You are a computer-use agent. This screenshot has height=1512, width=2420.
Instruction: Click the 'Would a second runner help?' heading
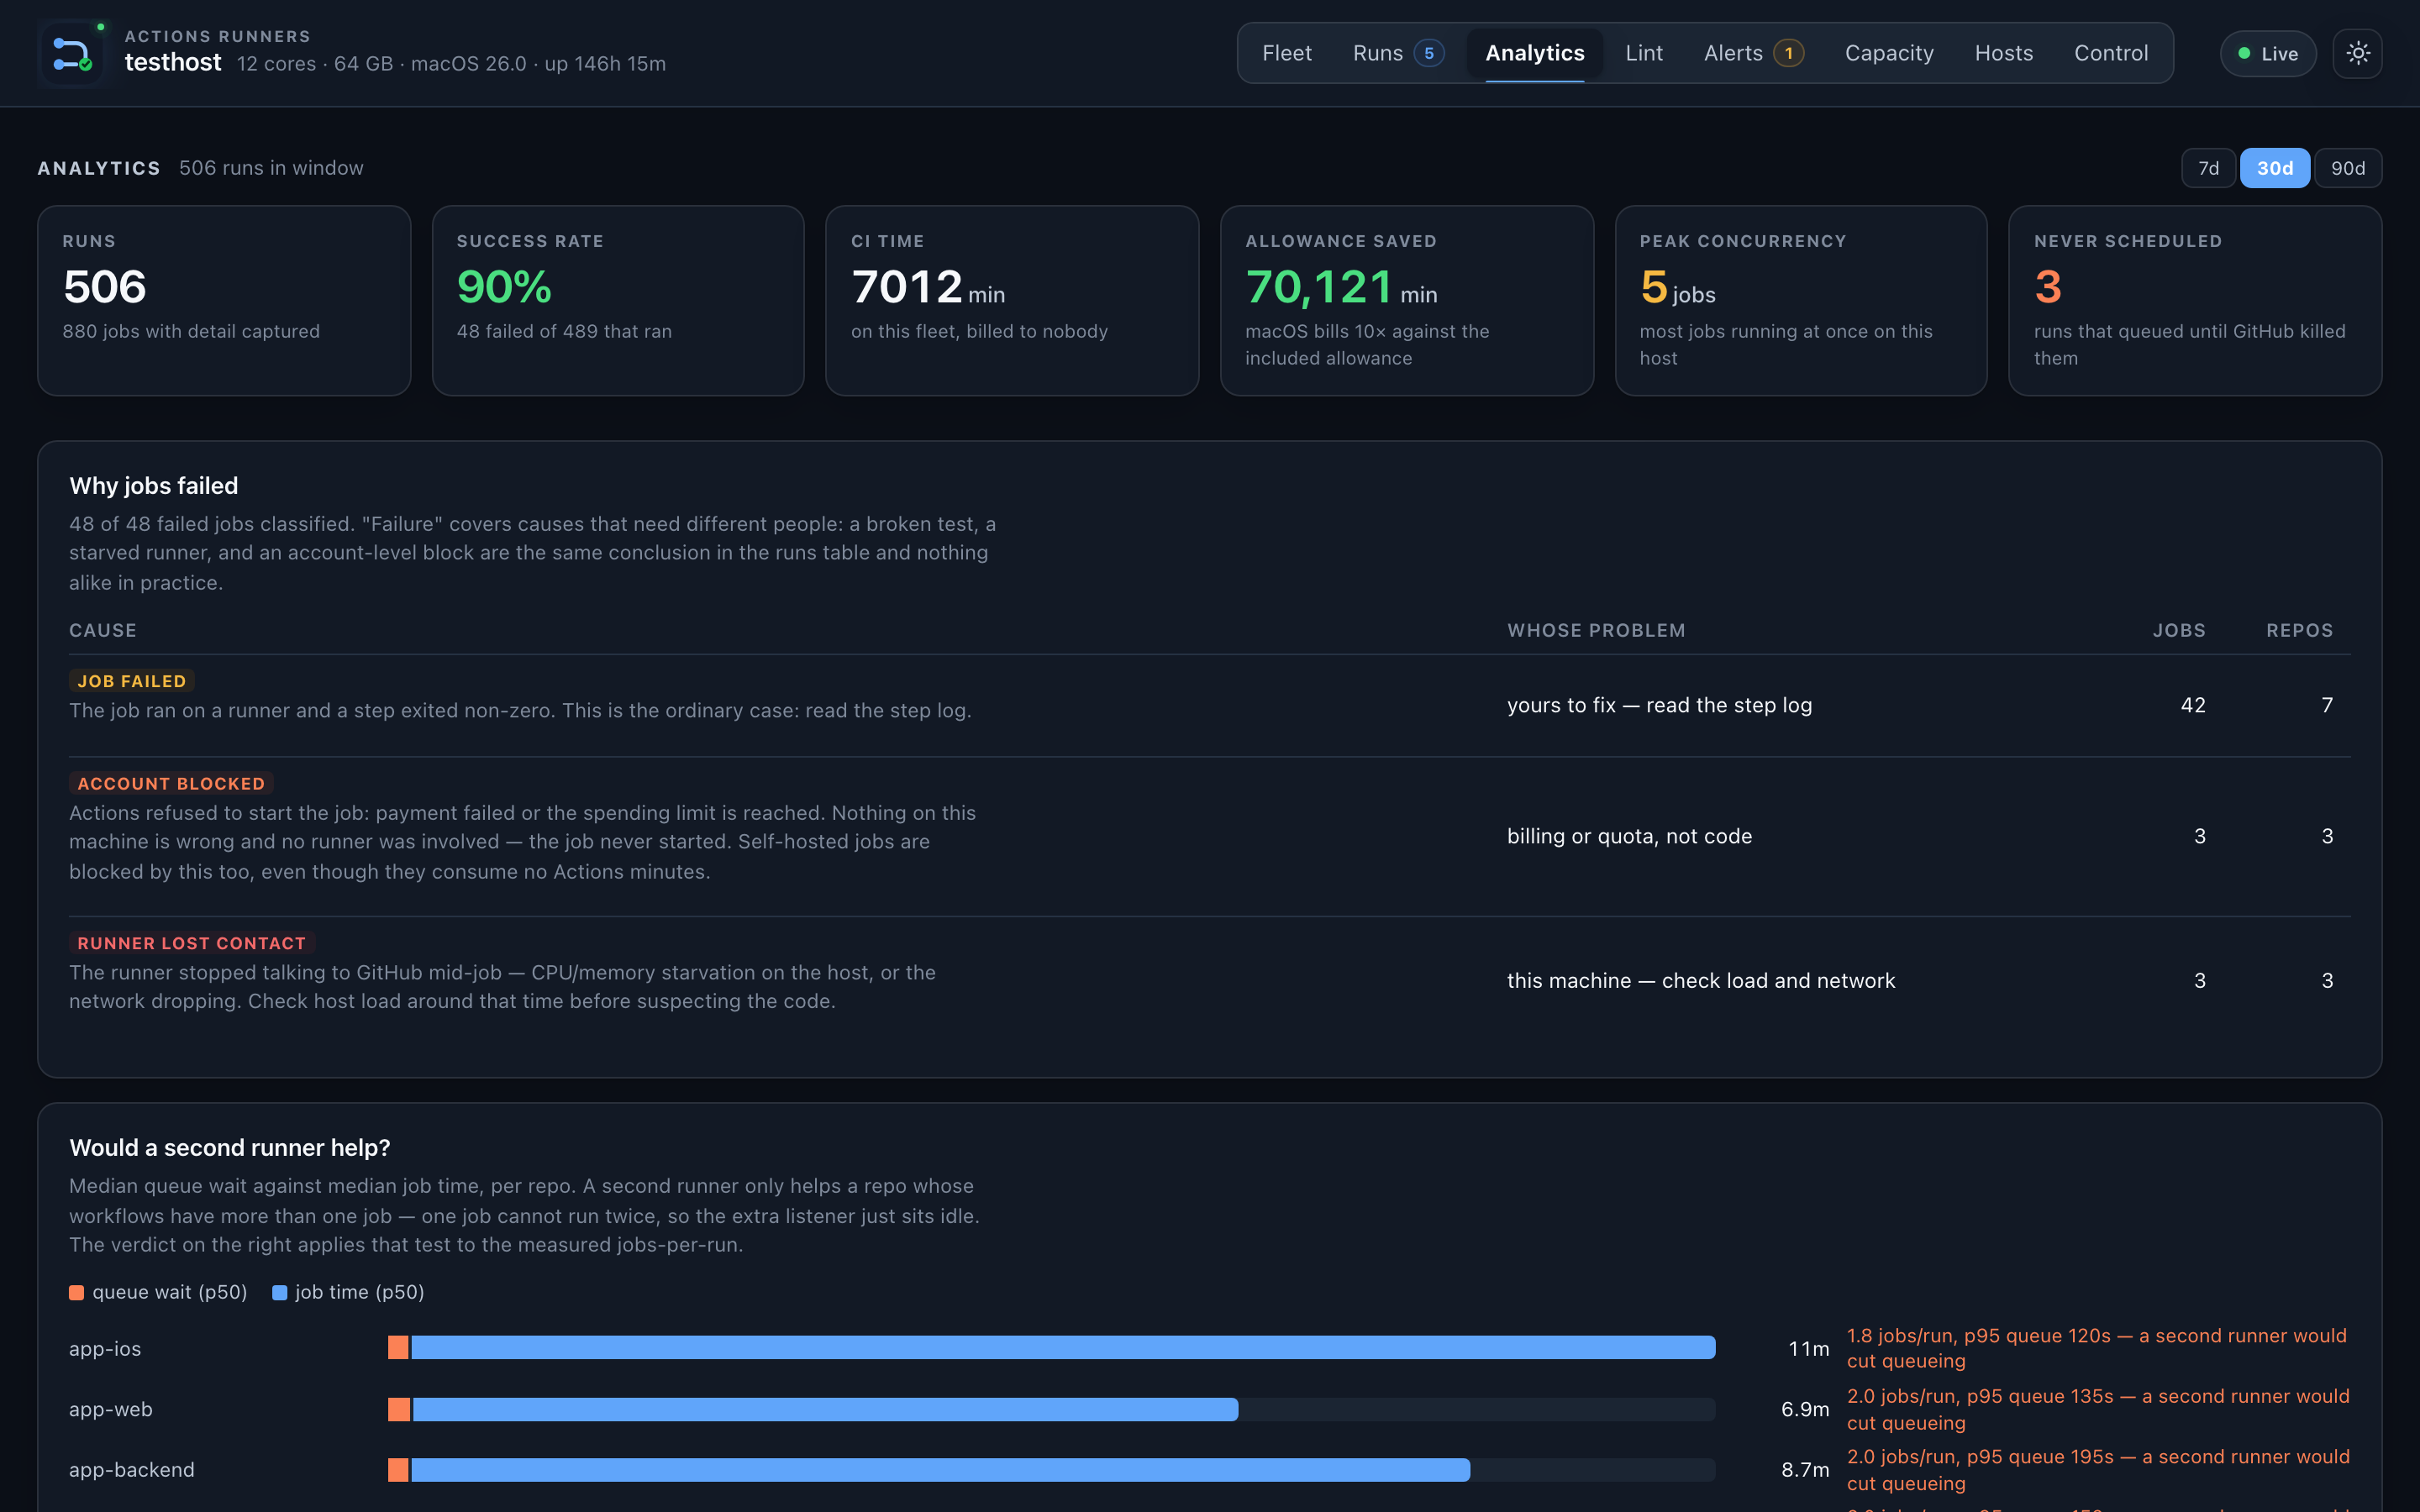pyautogui.click(x=229, y=1147)
